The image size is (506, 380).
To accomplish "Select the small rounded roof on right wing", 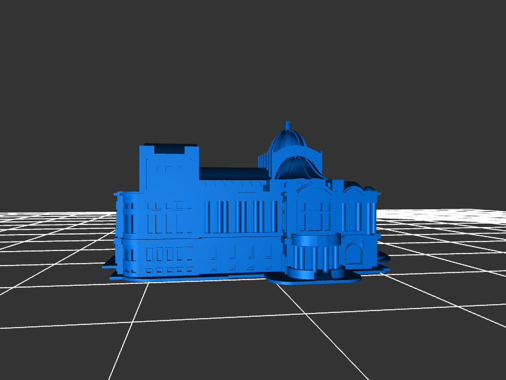I will (367, 189).
